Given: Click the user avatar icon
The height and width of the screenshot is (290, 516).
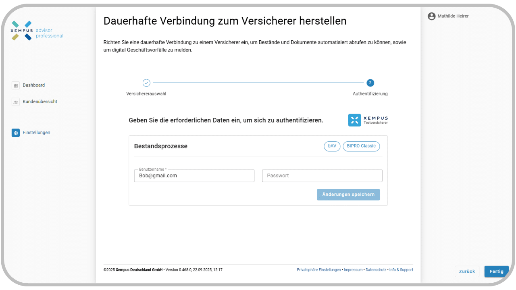Looking at the screenshot, I should 431,16.
